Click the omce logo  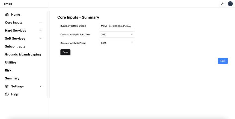8,4
